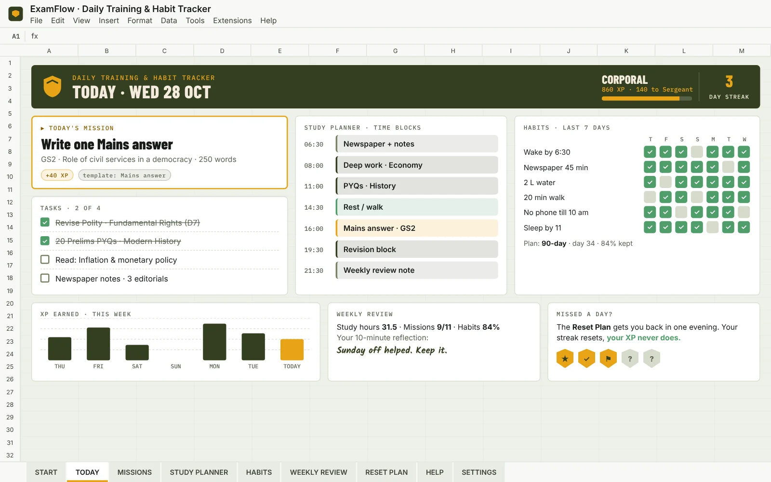Open the Data menu

pos(169,21)
